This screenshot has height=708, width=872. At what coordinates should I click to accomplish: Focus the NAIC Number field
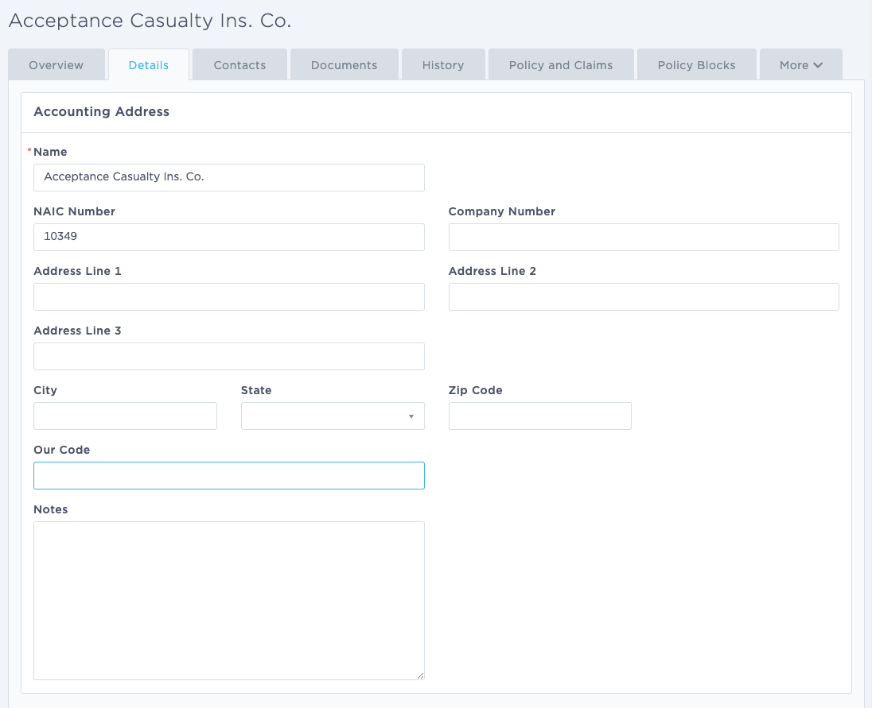[229, 237]
